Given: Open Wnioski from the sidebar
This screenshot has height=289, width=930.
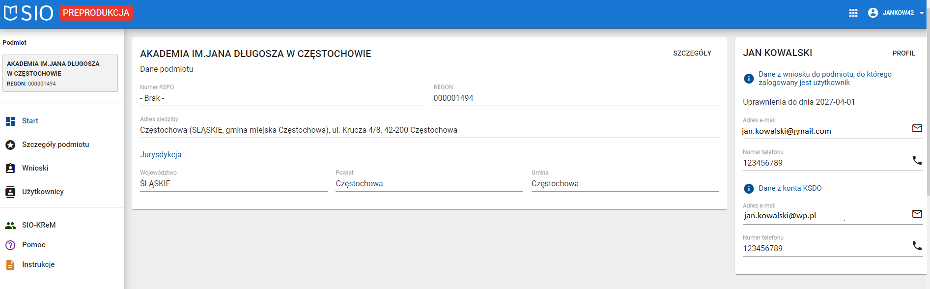Looking at the screenshot, I should click(x=35, y=168).
